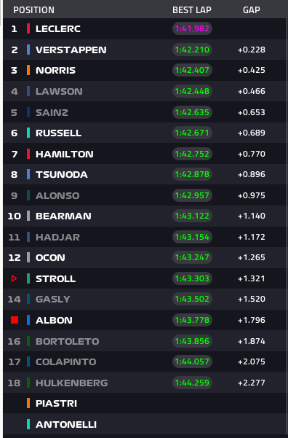This screenshot has width=288, height=438.
Task: Select the BEARMAN driver name
Action: point(63,216)
